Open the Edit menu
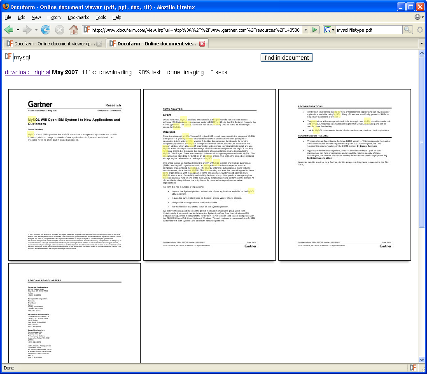Viewport: 427px width, 374px height. [x=21, y=17]
